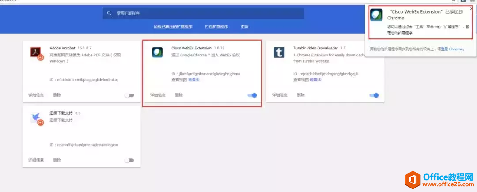Click the WebEx icon in the notification popup

coord(376,15)
